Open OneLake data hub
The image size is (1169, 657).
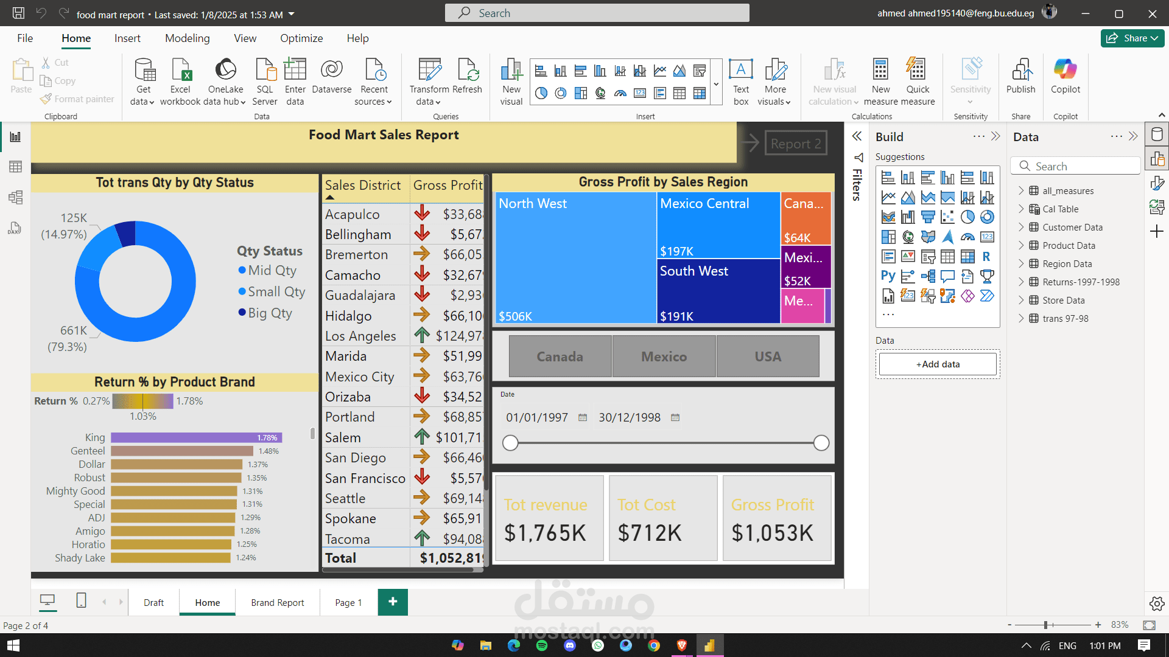(x=225, y=82)
